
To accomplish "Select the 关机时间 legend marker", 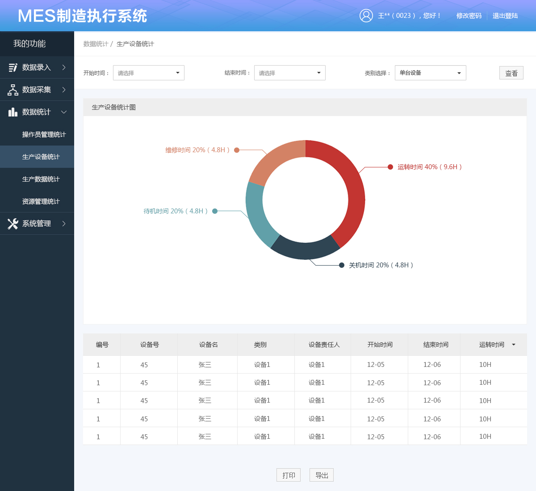I will tap(342, 265).
